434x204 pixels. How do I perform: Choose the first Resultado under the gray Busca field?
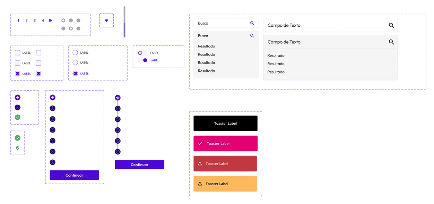click(206, 46)
